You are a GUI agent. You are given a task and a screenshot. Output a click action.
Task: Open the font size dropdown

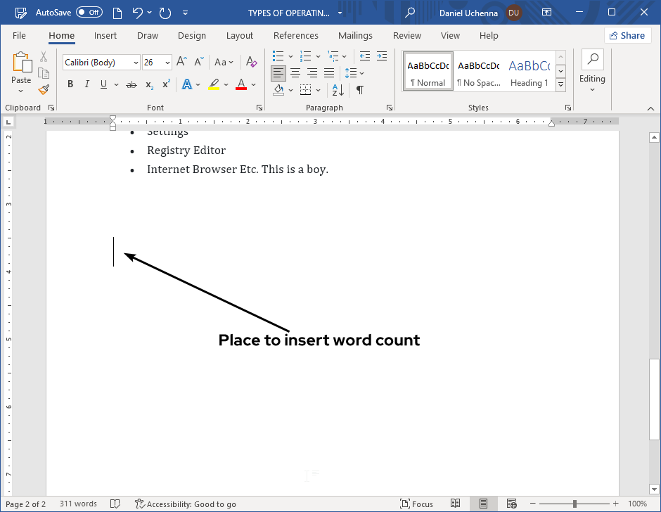coord(166,62)
